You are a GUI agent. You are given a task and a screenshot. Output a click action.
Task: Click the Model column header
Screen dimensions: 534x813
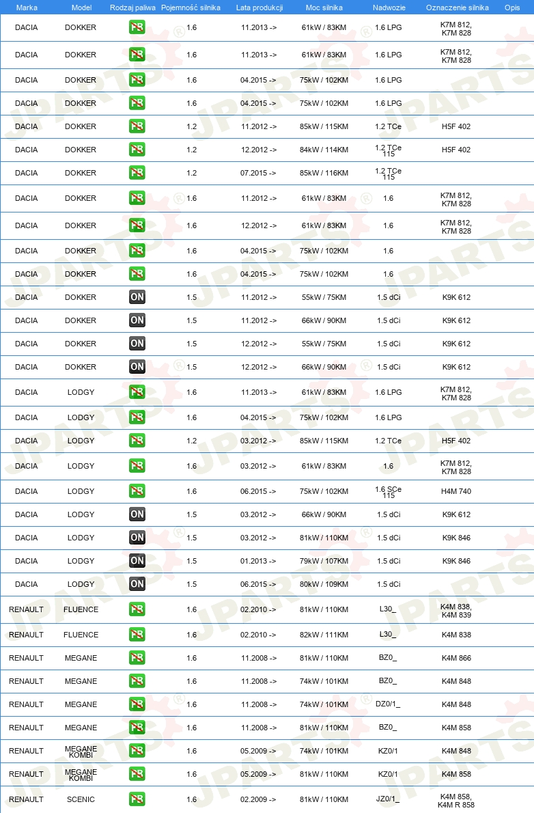tap(81, 8)
